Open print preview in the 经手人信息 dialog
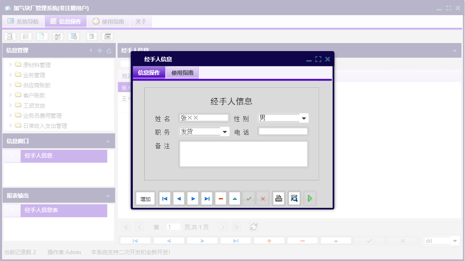Image resolution: width=465 pixels, height=261 pixels. 294,198
